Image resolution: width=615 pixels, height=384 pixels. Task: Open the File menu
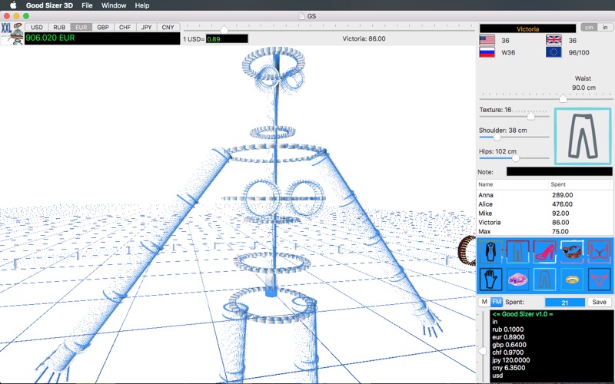pyautogui.click(x=87, y=5)
